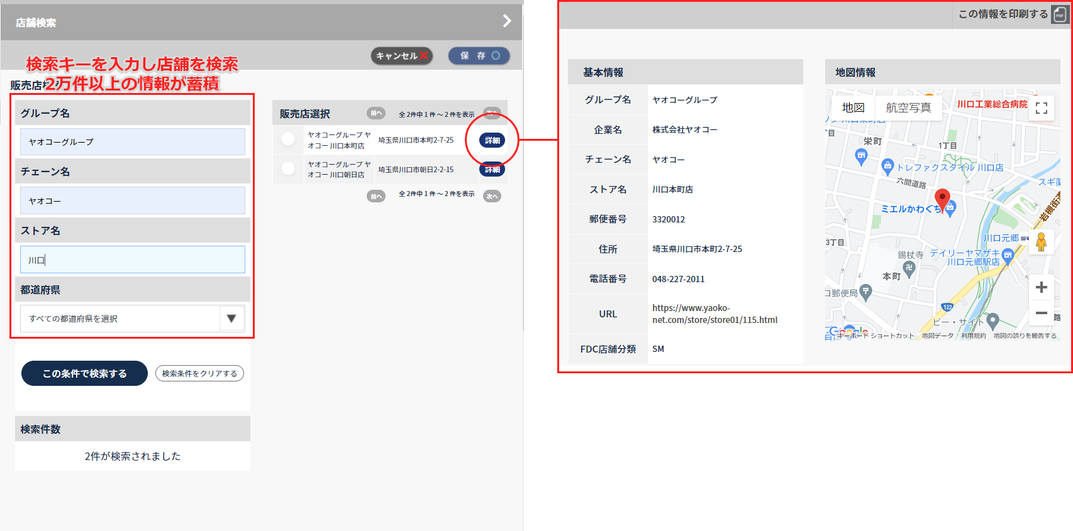Click the デイリーヤマザキ store marker
Image resolution: width=1073 pixels, height=531 pixels.
click(1008, 255)
